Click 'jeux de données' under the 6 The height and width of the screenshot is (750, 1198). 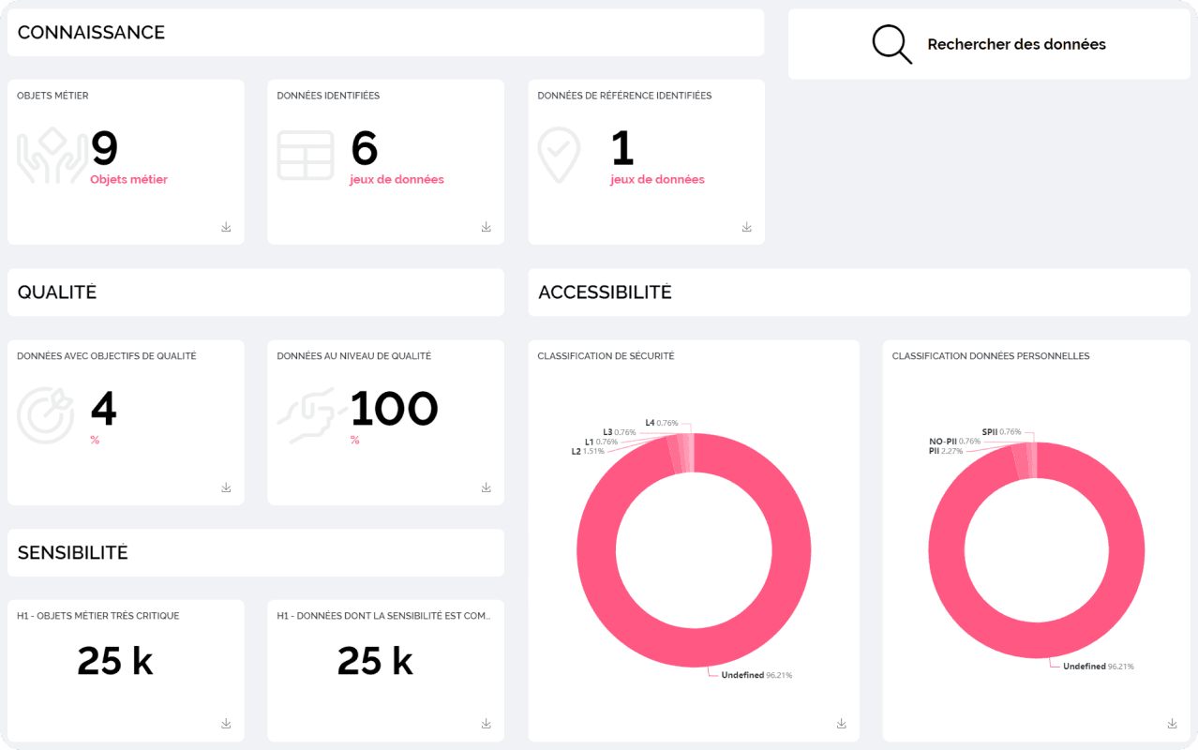397,179
